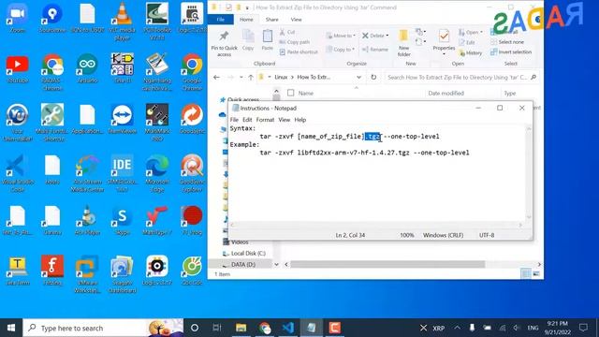This screenshot has height=337, width=599.
Task: Switch to the View ribbon tab in Explorer
Action: pos(296,20)
